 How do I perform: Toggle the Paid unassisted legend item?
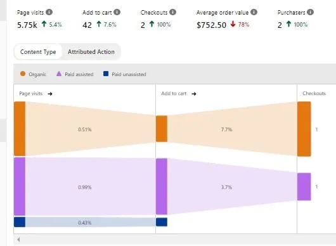pyautogui.click(x=124, y=74)
